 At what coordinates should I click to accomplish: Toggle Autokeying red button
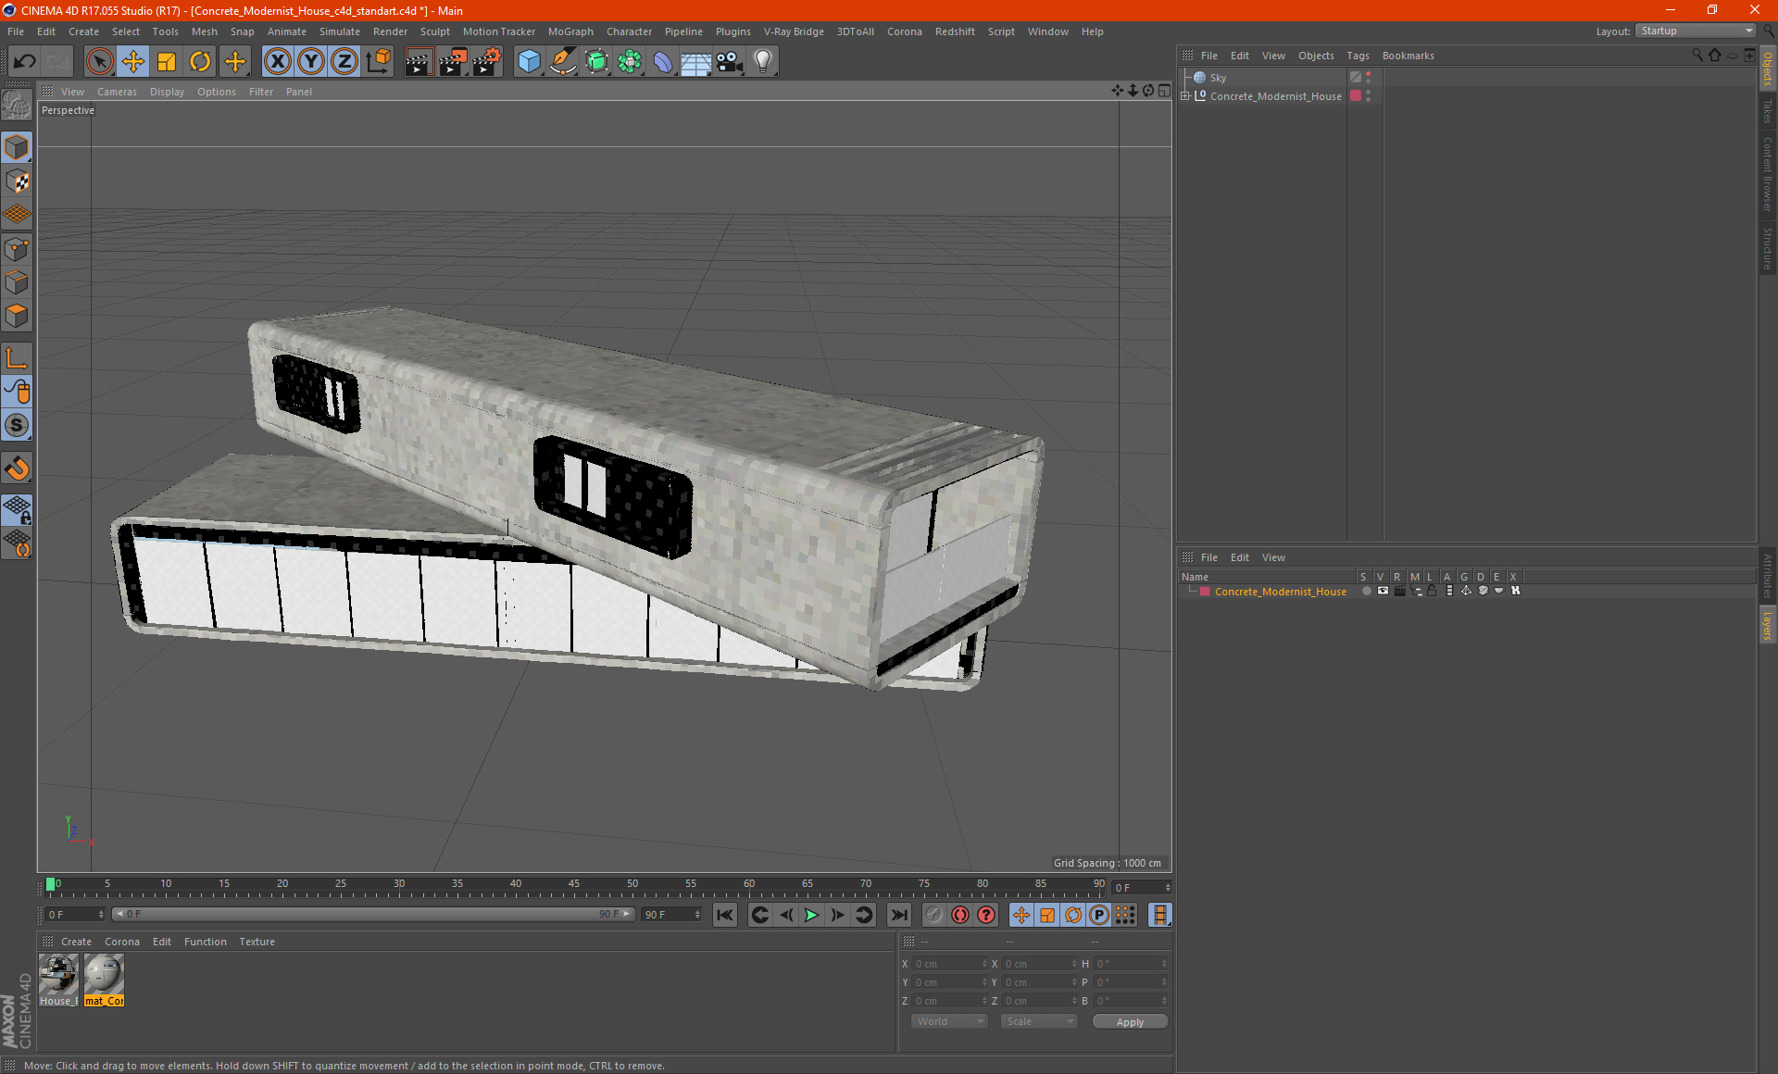(x=960, y=915)
